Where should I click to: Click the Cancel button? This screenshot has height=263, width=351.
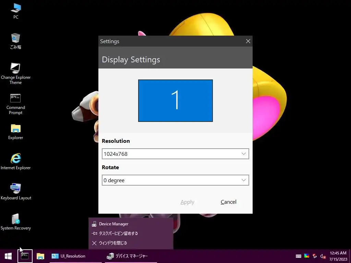[228, 202]
